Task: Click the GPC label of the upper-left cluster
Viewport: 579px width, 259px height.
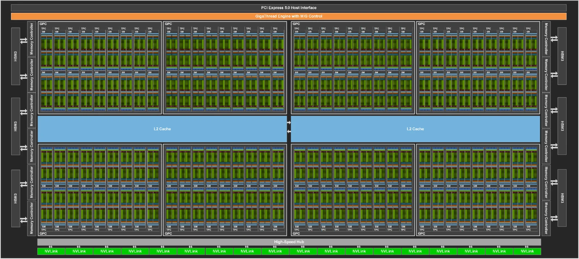Action: point(43,24)
